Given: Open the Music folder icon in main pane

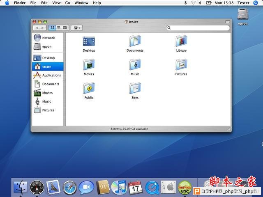Looking at the screenshot, I should pos(135,65).
